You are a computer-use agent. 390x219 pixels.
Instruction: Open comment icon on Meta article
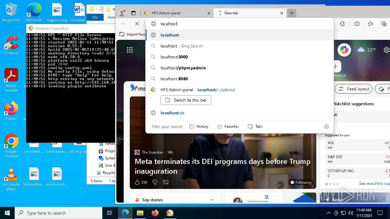coord(166,182)
